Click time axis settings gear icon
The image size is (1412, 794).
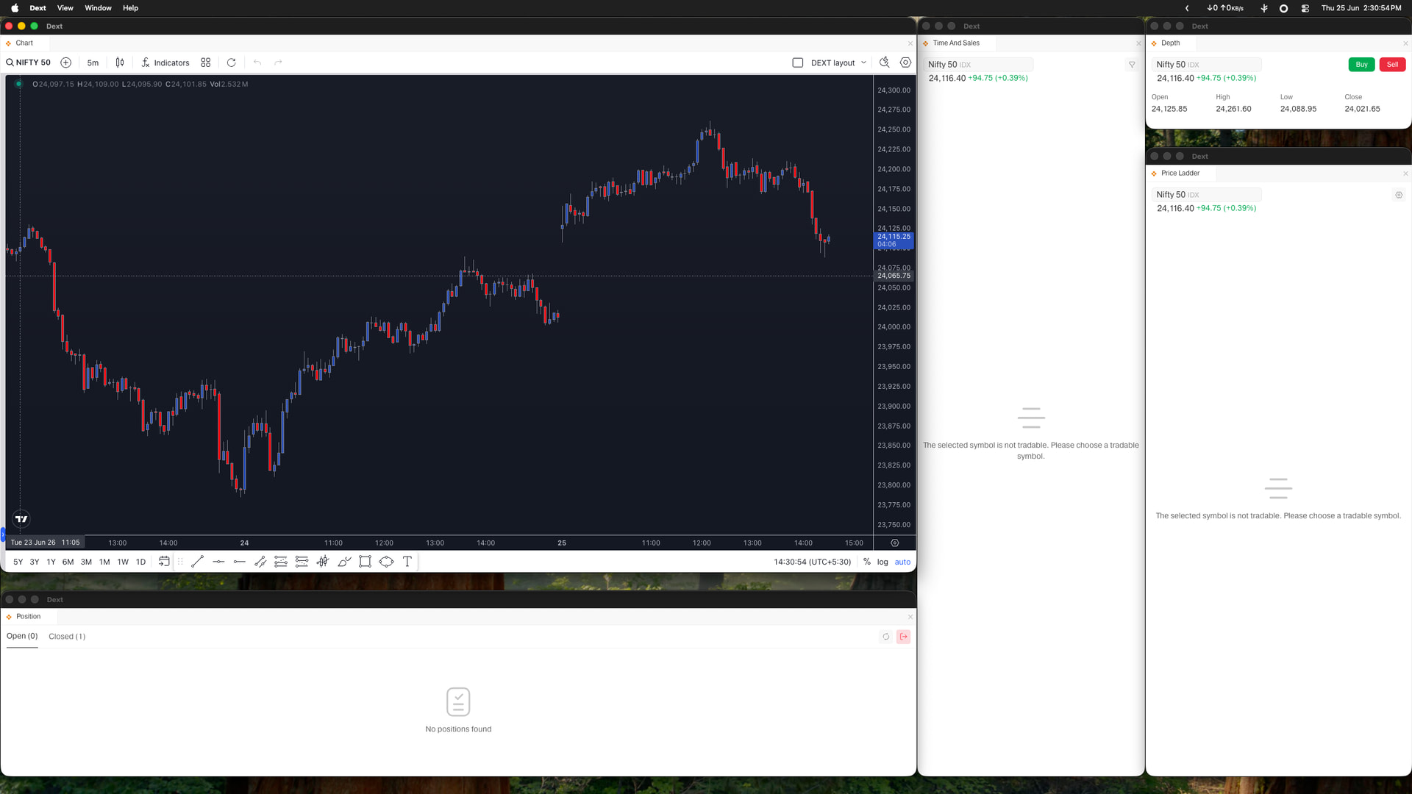[895, 543]
